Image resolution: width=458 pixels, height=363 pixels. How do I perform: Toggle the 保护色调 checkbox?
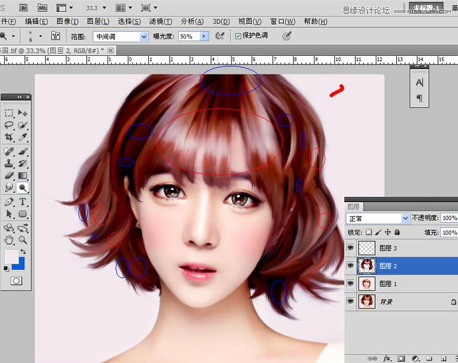239,36
